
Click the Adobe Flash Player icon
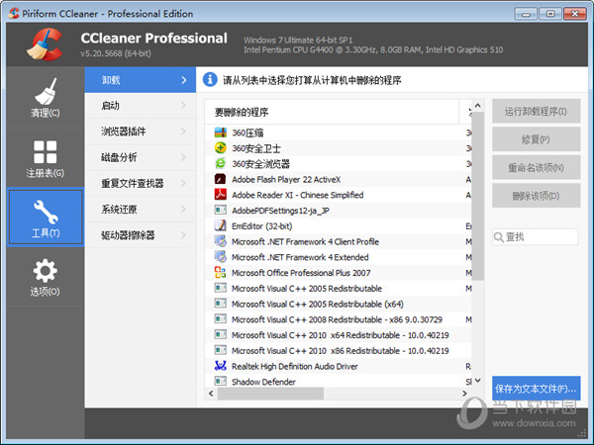pyautogui.click(x=221, y=179)
